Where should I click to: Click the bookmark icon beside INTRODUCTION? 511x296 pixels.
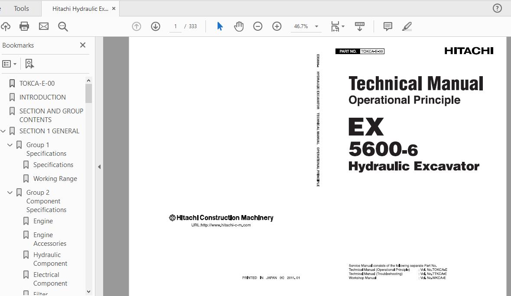12,97
